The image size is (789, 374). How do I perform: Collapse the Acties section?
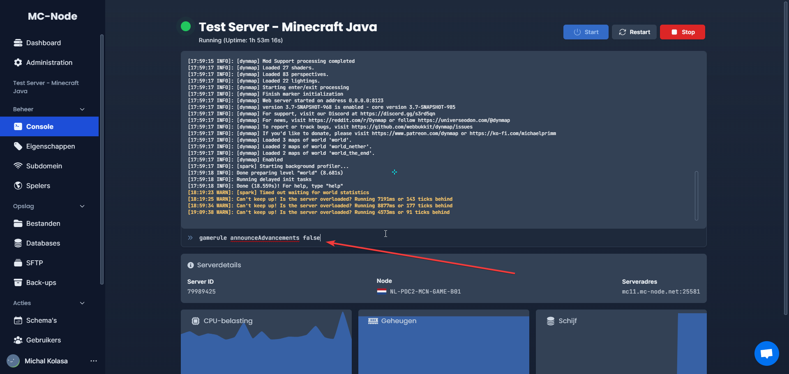[82, 303]
